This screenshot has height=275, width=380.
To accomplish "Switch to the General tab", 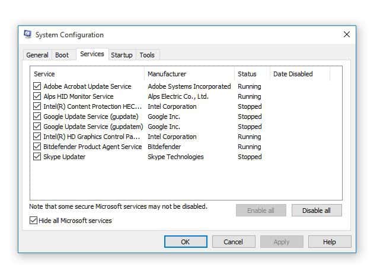I will 37,55.
